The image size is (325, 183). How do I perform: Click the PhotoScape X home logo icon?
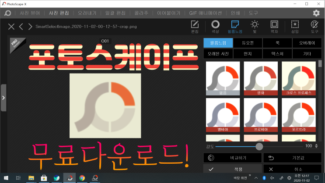tap(8, 13)
